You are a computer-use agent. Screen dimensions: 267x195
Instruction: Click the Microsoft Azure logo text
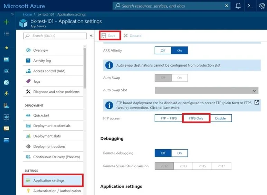(24, 6)
